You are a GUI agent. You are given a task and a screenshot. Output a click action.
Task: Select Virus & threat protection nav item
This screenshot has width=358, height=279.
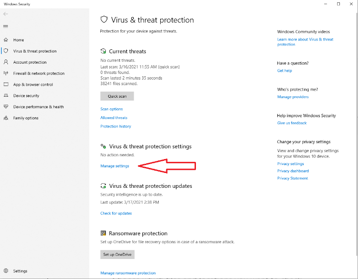pyautogui.click(x=35, y=51)
